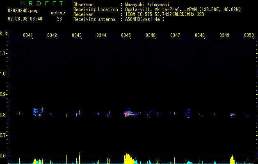Click the Observer field label

pyautogui.click(x=83, y=5)
